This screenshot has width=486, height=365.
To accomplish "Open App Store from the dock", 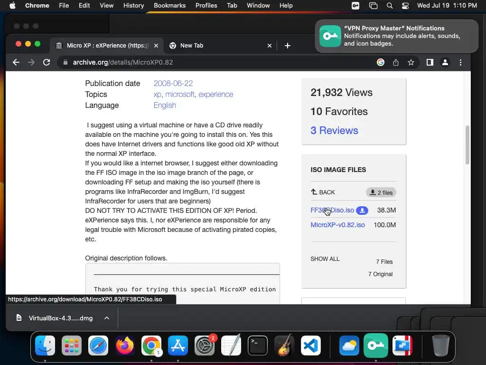I will pyautogui.click(x=178, y=346).
